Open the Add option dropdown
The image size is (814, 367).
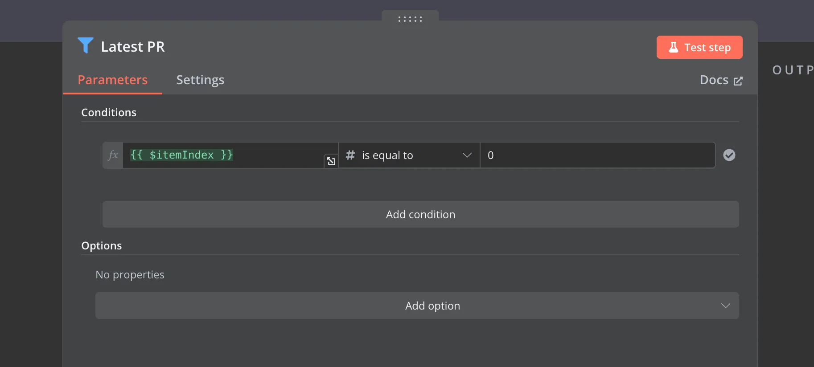(x=417, y=306)
